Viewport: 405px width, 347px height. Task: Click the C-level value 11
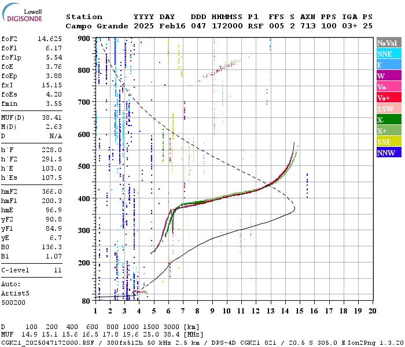tap(58, 270)
